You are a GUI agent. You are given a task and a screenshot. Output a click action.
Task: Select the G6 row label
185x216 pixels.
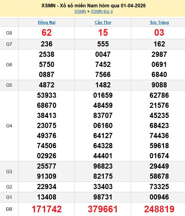[x=9, y=64]
